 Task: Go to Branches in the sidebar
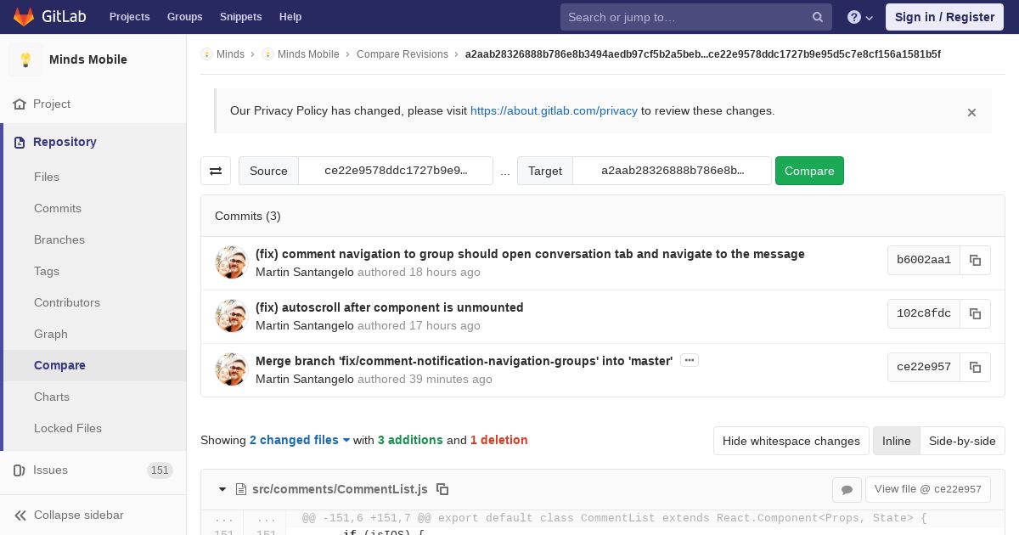coord(59,239)
